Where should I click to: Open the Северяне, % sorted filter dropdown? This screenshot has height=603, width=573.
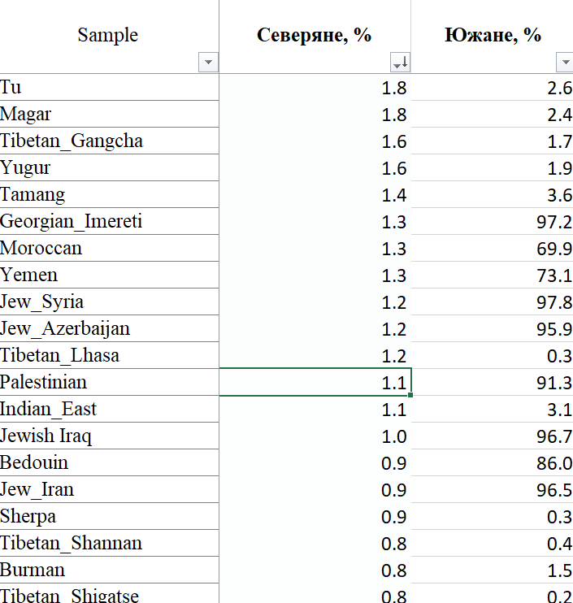[401, 62]
